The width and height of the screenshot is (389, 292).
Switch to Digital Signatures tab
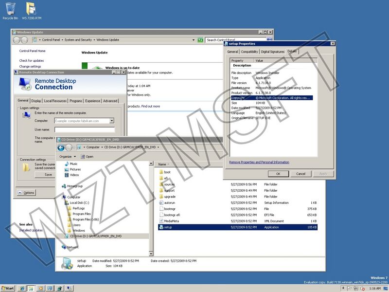click(x=272, y=52)
